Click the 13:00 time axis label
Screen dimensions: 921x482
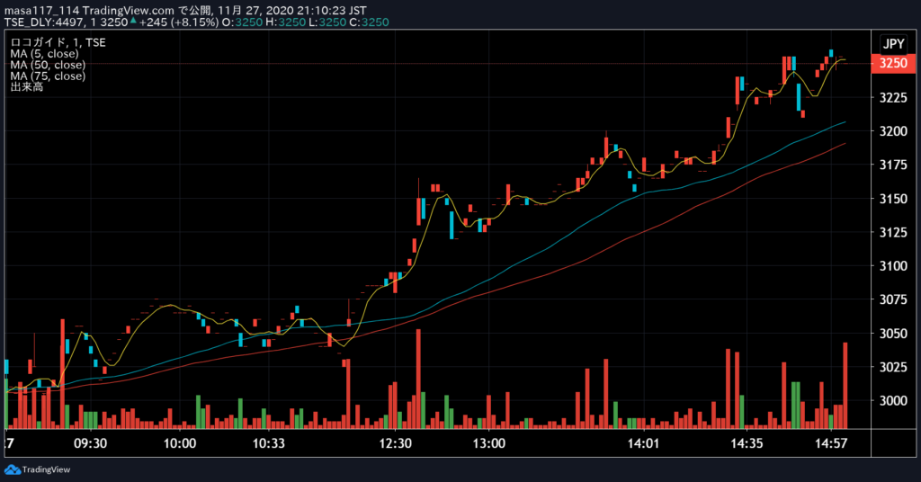pos(488,443)
